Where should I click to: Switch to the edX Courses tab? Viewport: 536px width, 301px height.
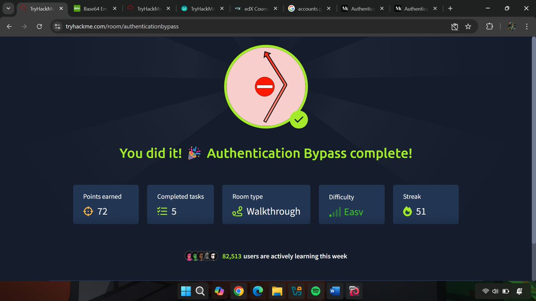click(x=255, y=8)
